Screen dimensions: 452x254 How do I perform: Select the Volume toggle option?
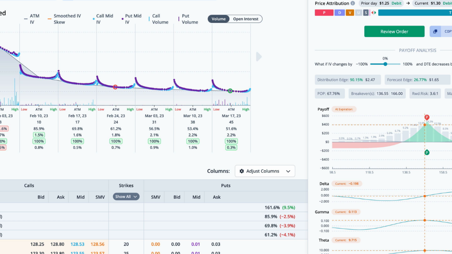218,19
